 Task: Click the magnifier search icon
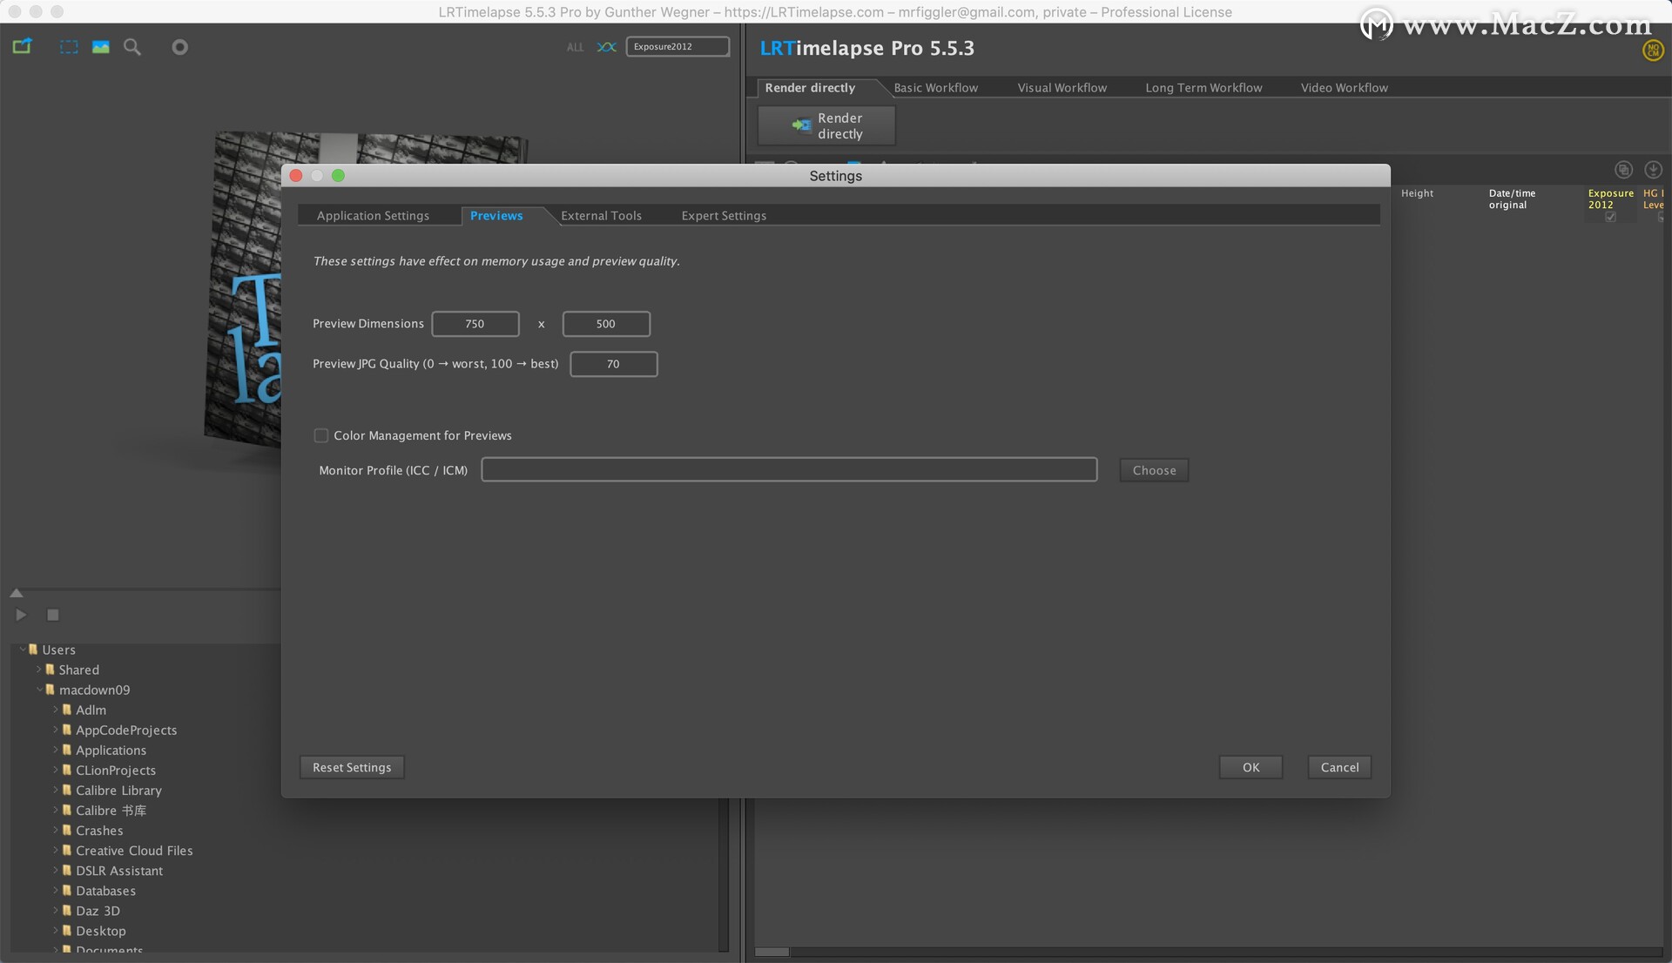coord(132,47)
